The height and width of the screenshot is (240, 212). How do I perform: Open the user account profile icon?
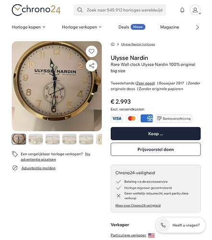coord(195,10)
